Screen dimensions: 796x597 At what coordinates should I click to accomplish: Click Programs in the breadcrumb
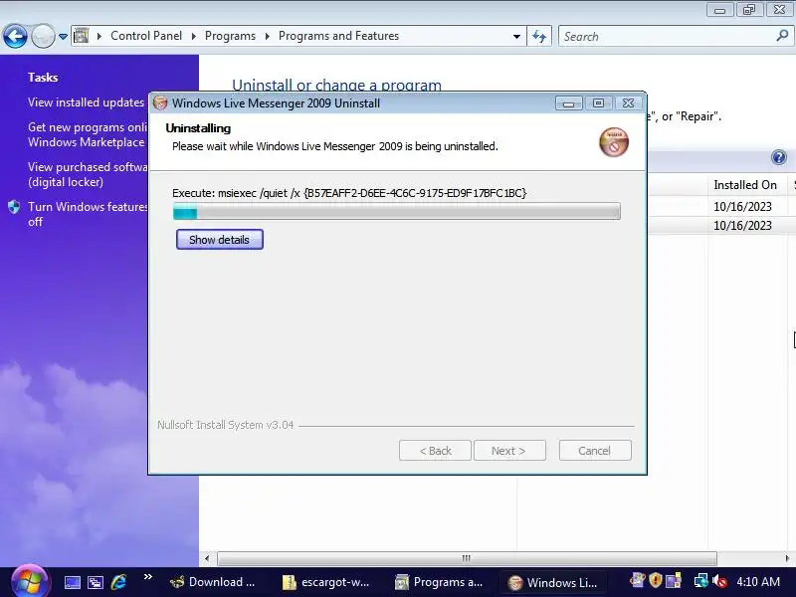coord(230,36)
